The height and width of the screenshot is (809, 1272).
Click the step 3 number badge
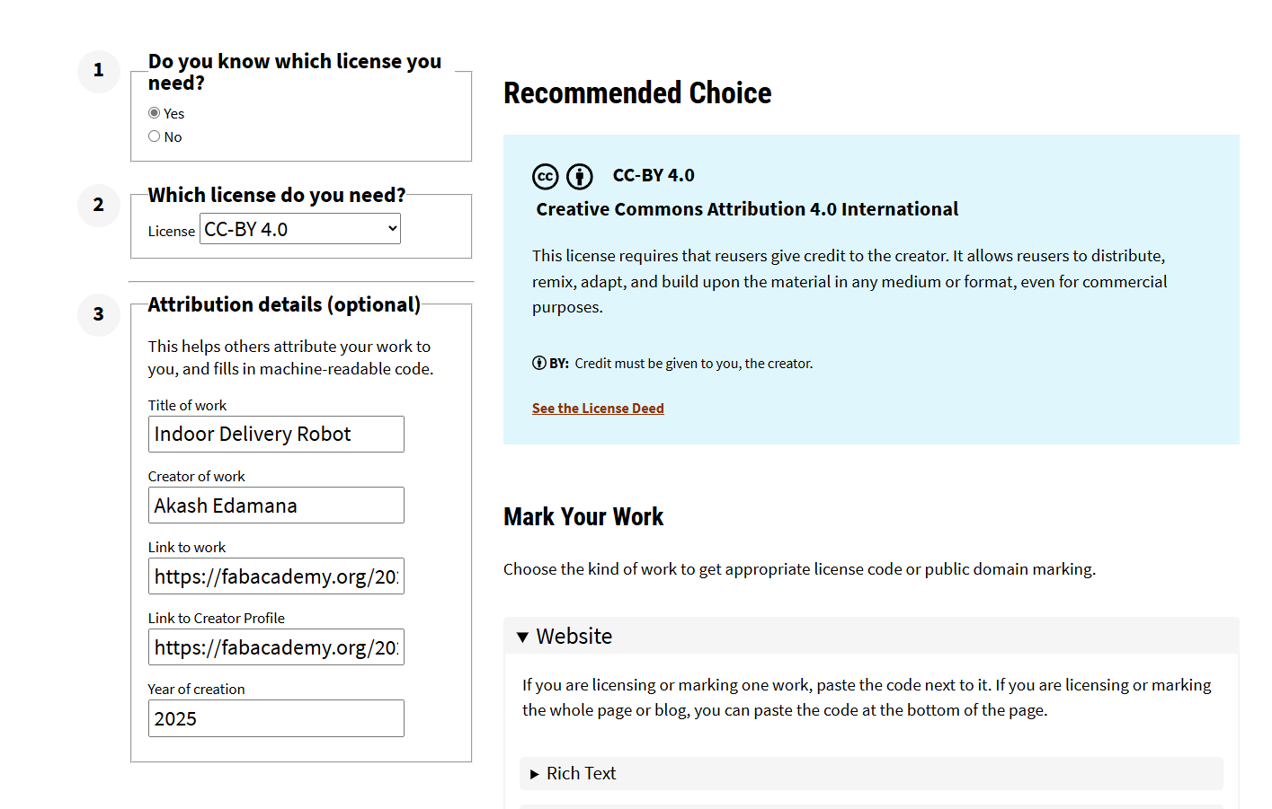point(99,315)
